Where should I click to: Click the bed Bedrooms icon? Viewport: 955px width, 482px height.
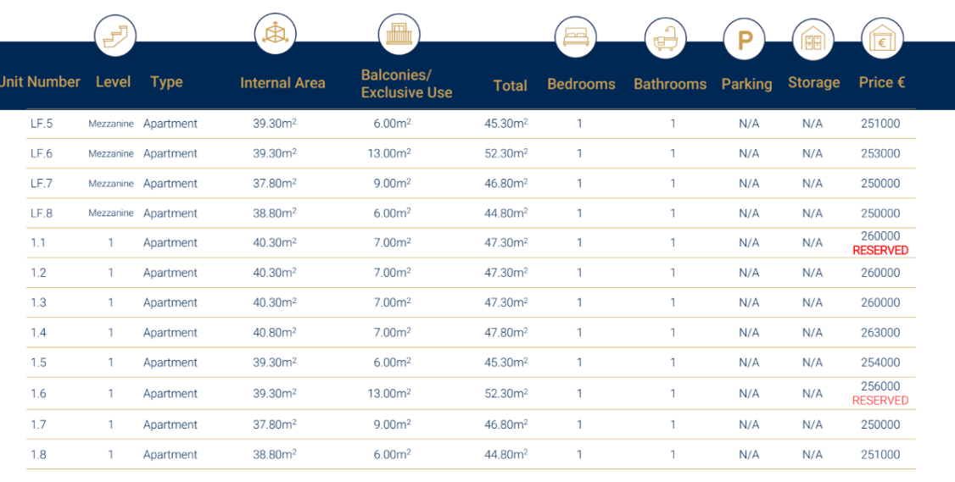coord(575,38)
